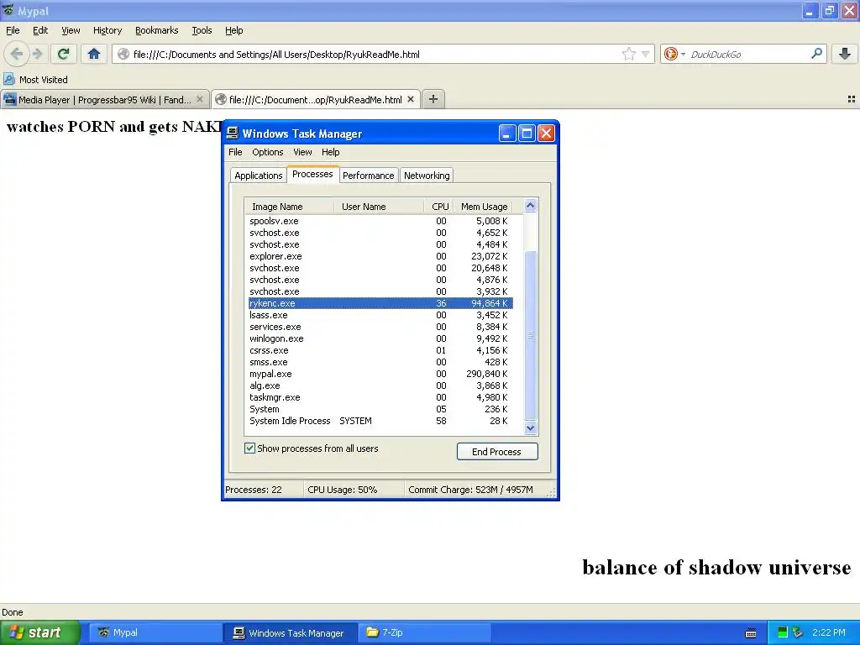The height and width of the screenshot is (645, 860).
Task: Go forward with the browser Forward arrow
Action: [x=37, y=54]
